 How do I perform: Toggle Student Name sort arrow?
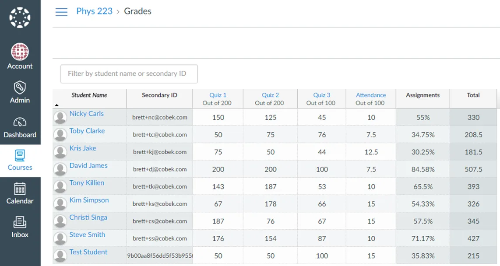pos(57,105)
